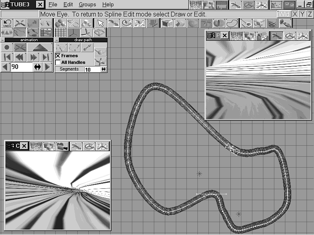Screen dimensions: 314x235
Task: Enable the All Handles checkbox
Action: pyautogui.click(x=57, y=62)
